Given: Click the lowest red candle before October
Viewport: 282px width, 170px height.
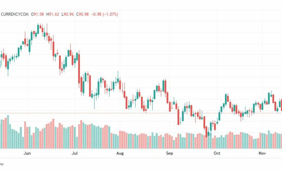Looking at the screenshot, I should (206, 133).
